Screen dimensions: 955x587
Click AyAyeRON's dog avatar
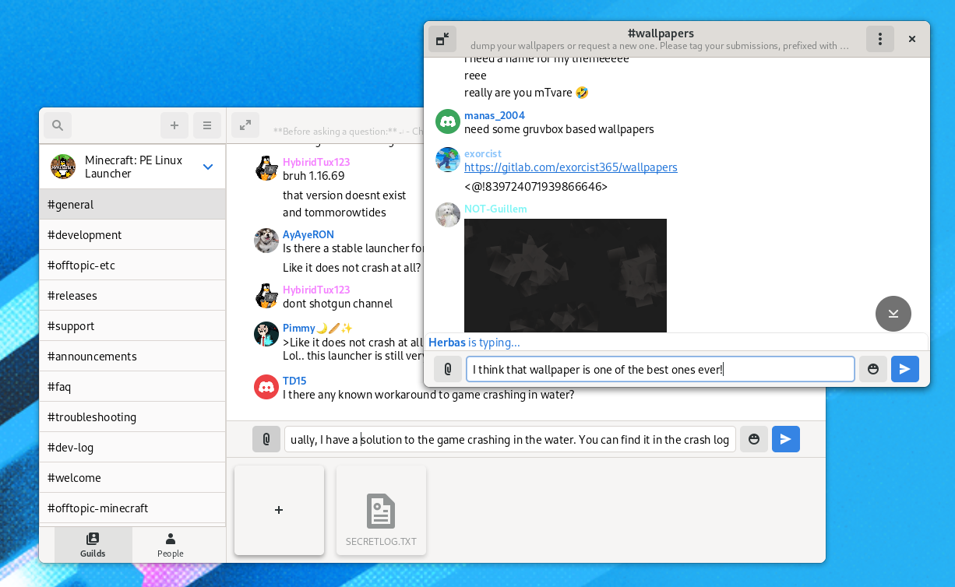pyautogui.click(x=266, y=241)
